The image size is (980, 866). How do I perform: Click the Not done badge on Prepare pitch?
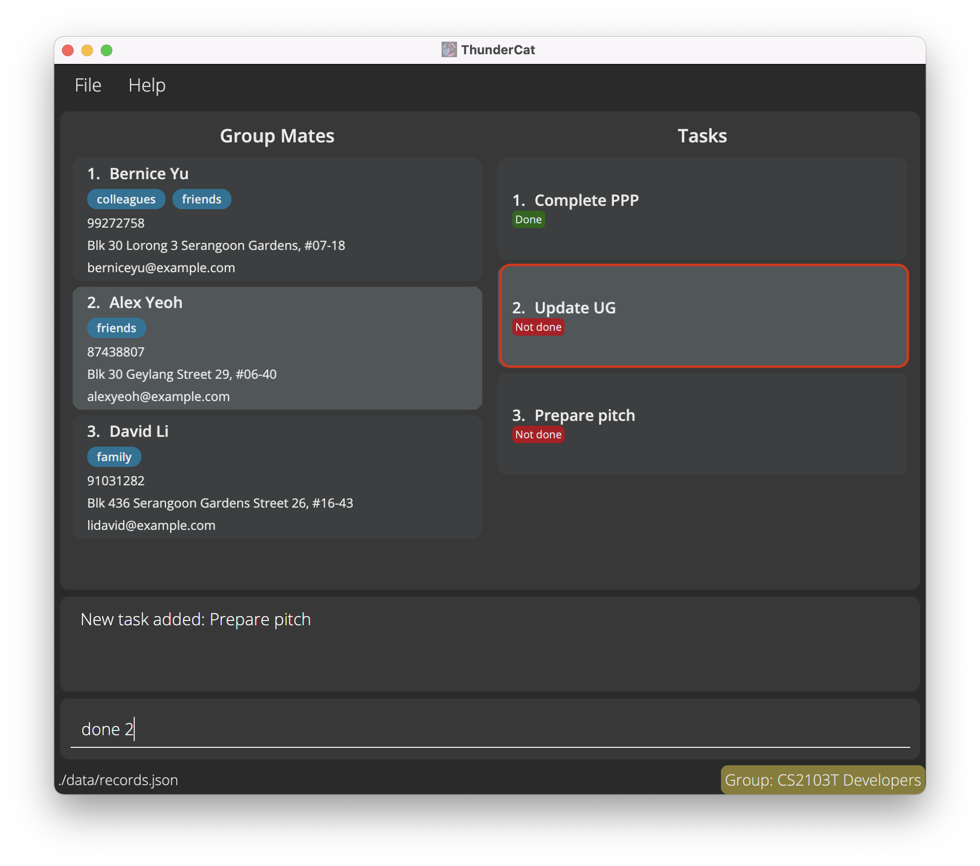coord(538,434)
